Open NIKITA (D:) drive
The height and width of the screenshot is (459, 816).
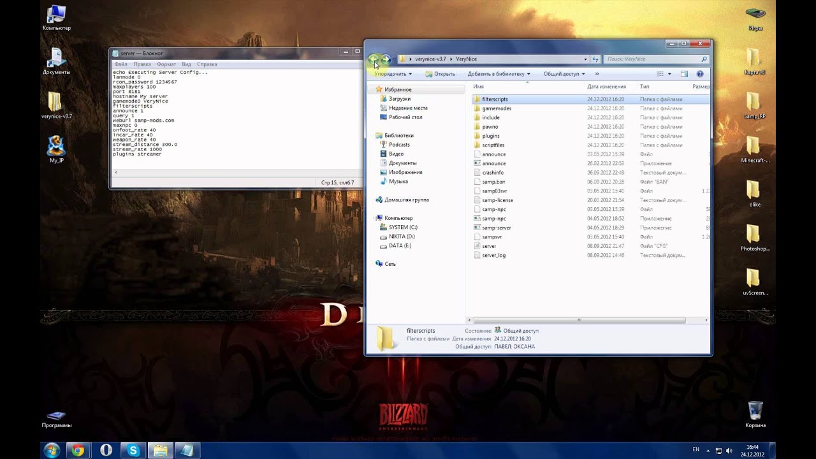402,237
